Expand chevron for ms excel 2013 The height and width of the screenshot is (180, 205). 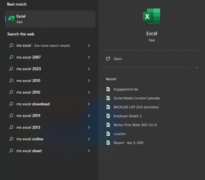[89, 127]
